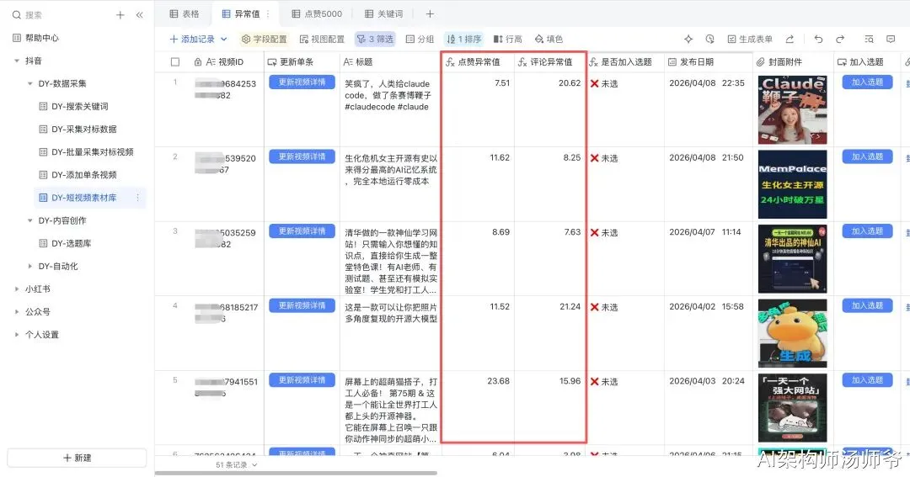The height and width of the screenshot is (477, 910).
Task: Click the 是否加入选题 column header
Action: click(624, 62)
